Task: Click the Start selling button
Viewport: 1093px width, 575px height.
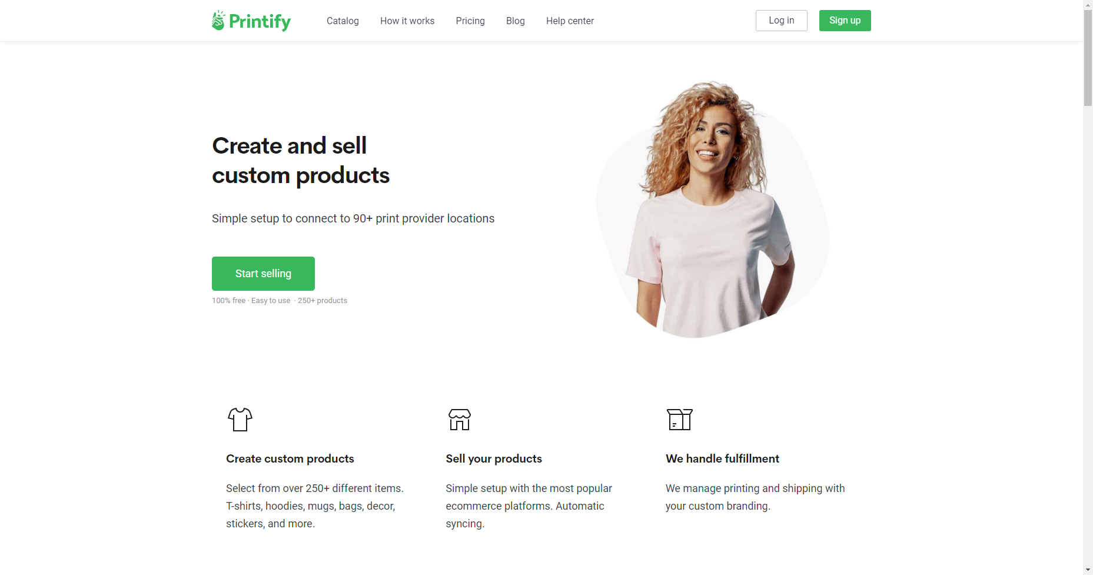Action: point(263,274)
